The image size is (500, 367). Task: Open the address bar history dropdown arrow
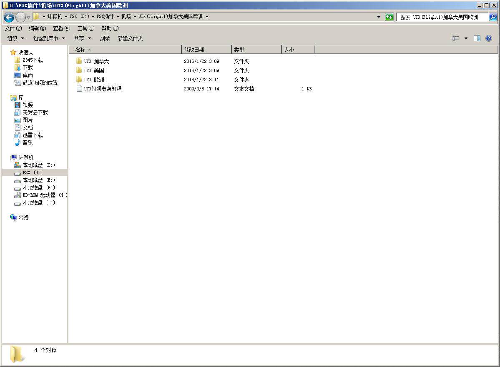(x=379, y=17)
